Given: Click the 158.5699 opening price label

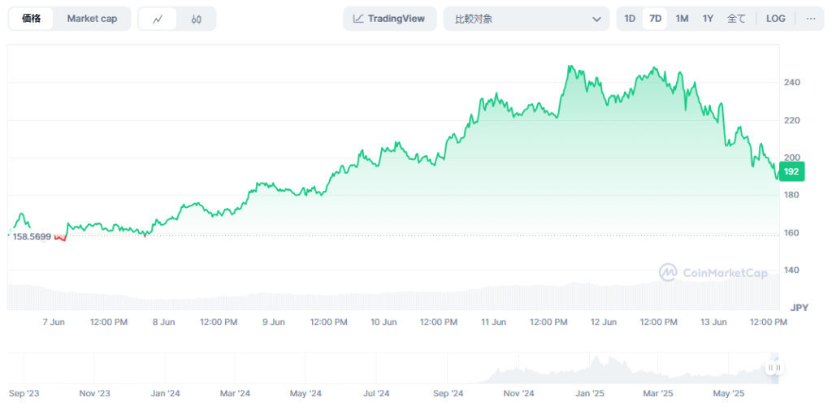Looking at the screenshot, I should [32, 237].
